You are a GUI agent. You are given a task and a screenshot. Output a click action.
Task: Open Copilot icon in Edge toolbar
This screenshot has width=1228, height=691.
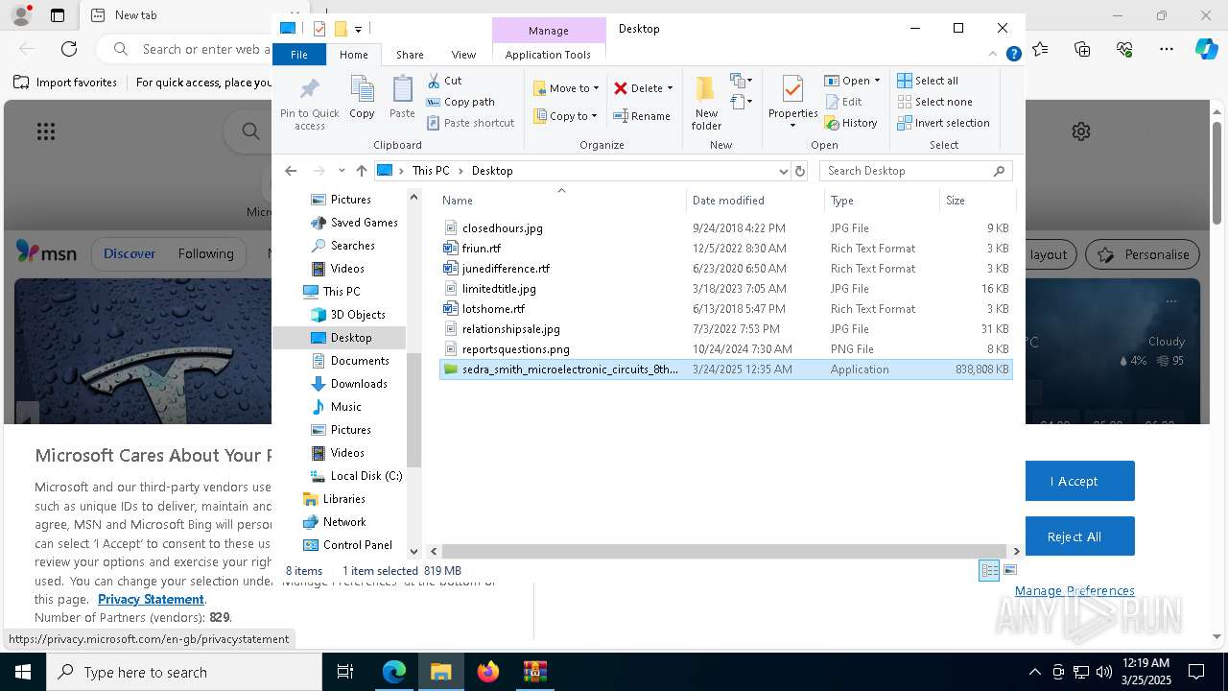[x=1206, y=49]
